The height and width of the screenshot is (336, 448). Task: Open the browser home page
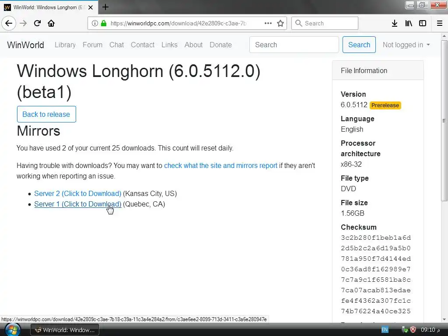point(51,23)
